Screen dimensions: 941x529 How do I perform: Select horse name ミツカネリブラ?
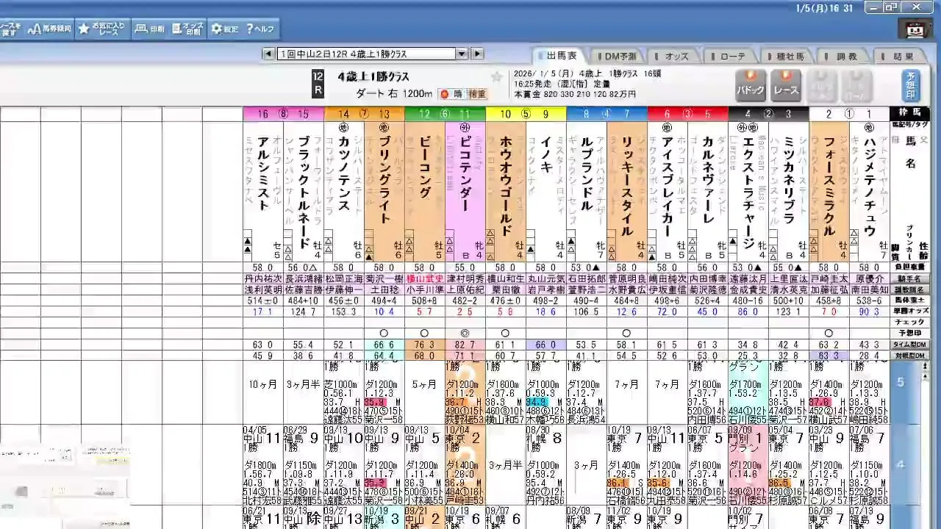click(788, 180)
